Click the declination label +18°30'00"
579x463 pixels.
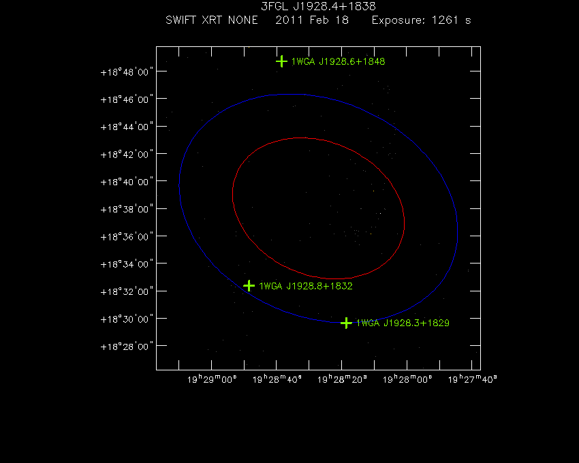click(127, 319)
